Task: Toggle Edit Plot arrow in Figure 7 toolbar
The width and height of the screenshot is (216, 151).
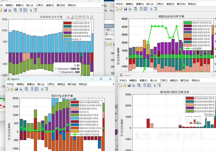Action: 155,85
